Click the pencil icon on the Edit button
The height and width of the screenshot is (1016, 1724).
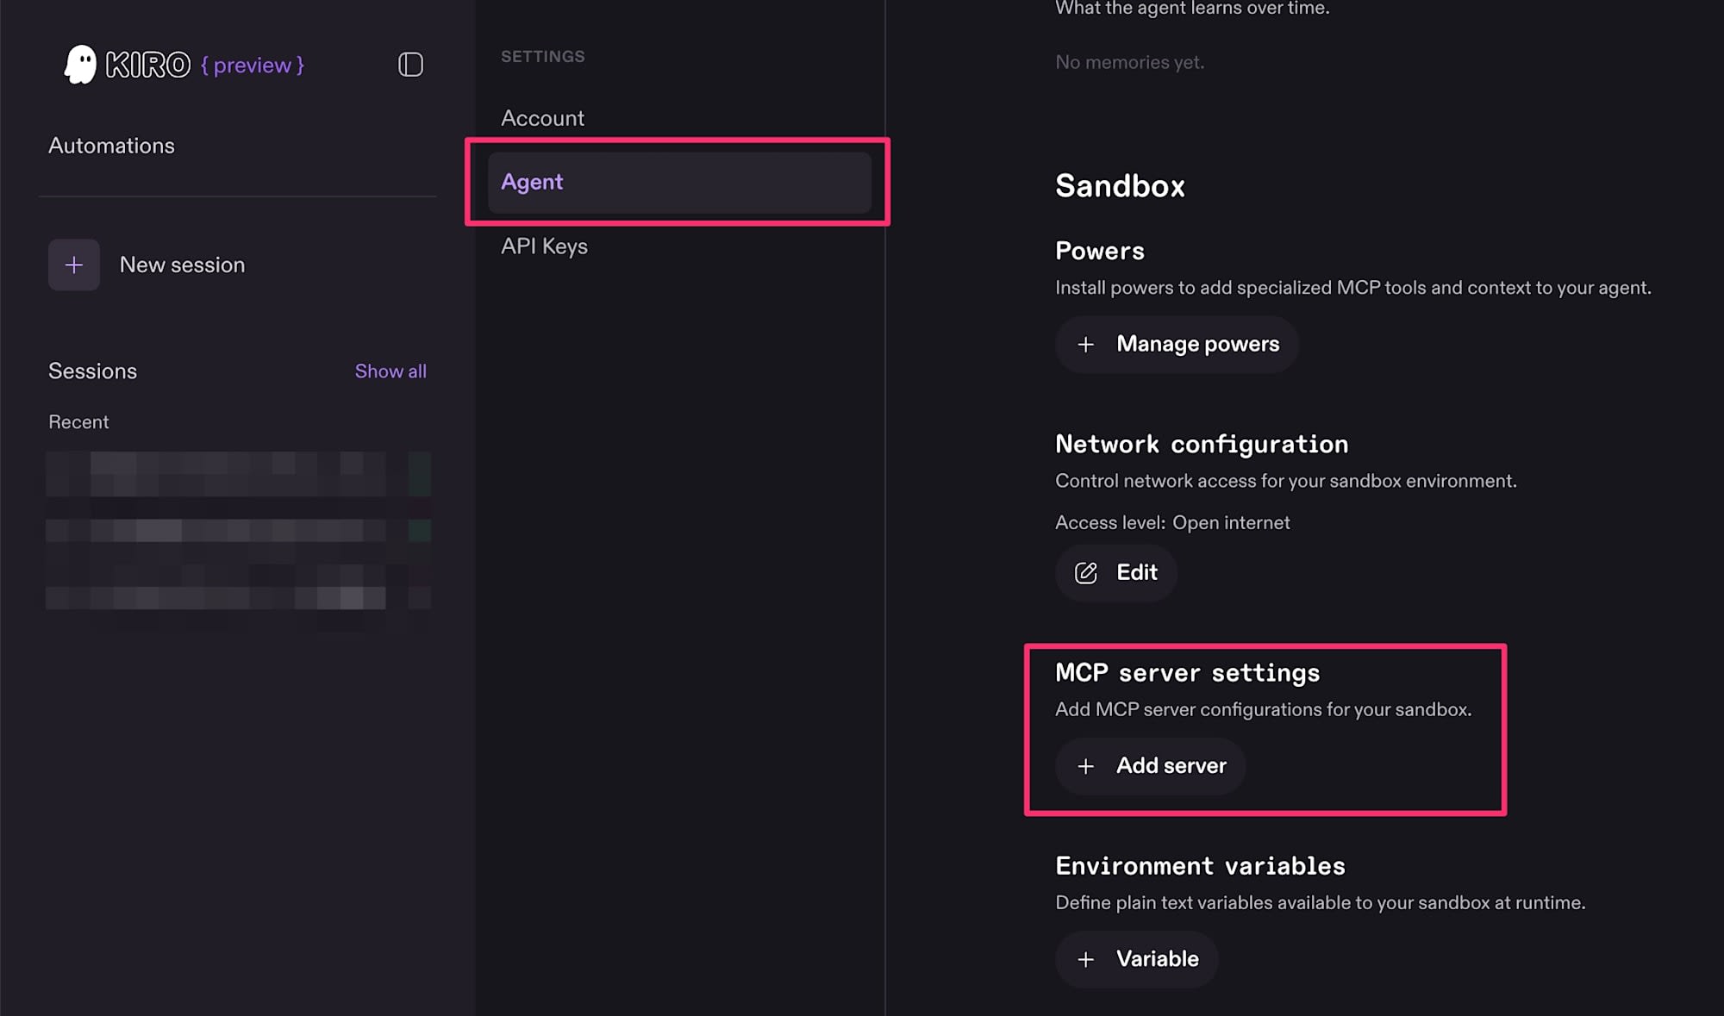tap(1086, 573)
